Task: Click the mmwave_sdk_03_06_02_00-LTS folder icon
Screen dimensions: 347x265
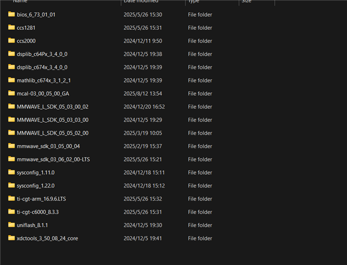Action: tap(12, 159)
